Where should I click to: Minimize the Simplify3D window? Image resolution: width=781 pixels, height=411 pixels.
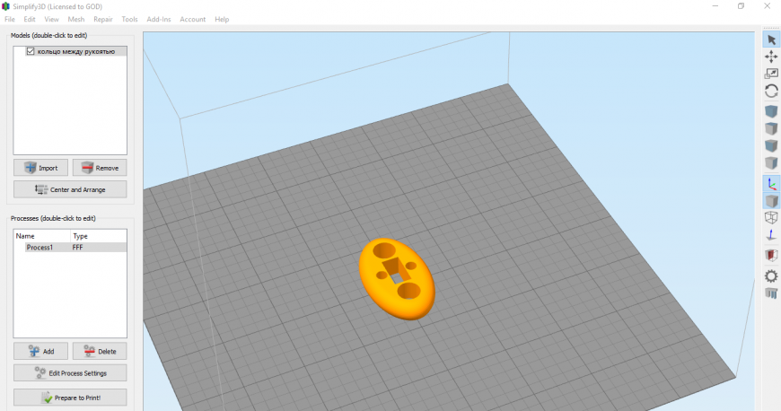click(715, 6)
